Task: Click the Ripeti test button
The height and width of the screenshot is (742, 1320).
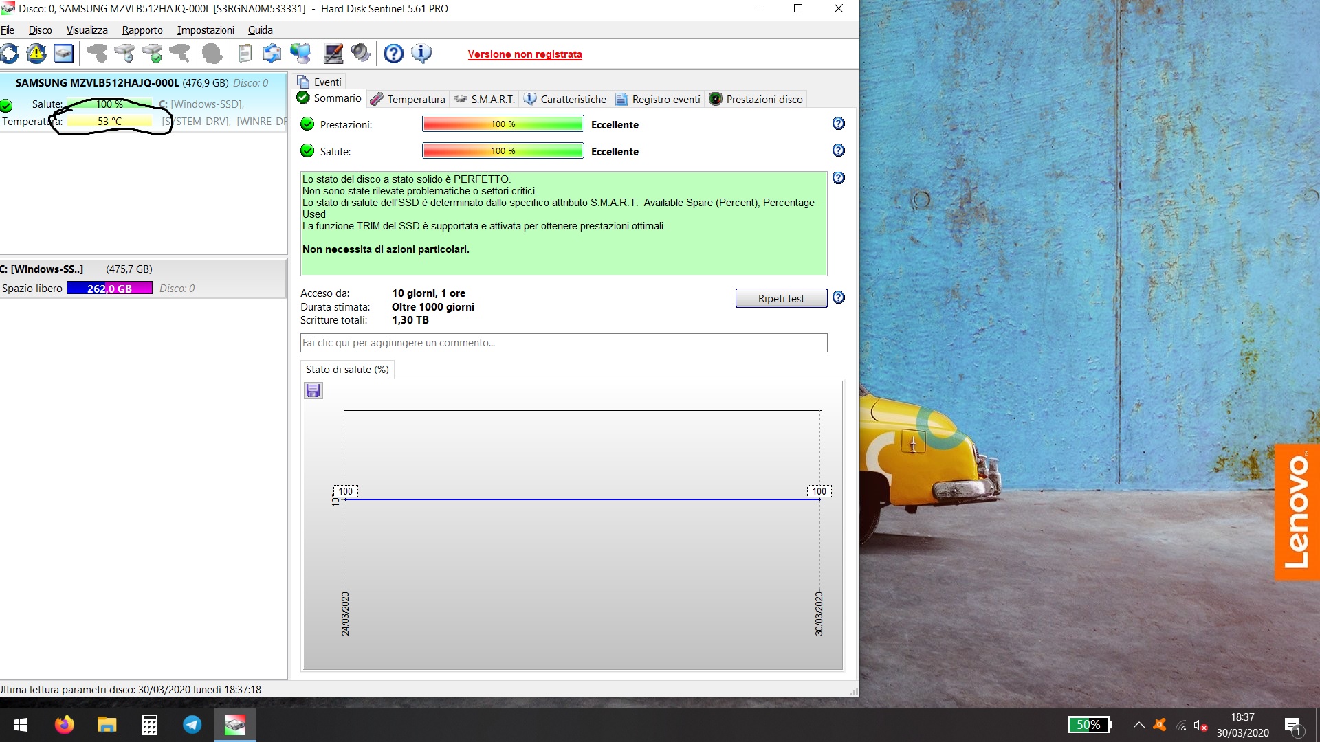Action: [x=781, y=298]
